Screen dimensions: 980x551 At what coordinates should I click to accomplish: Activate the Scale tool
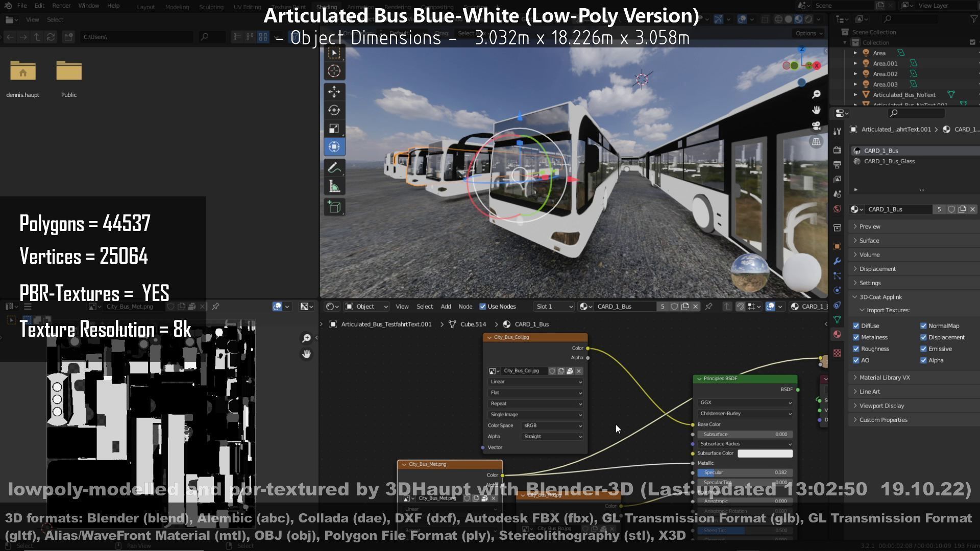tap(334, 129)
